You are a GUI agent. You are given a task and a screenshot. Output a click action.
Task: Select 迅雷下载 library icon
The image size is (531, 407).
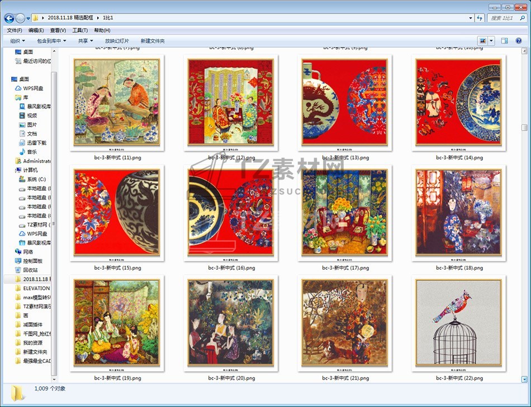tap(22, 143)
